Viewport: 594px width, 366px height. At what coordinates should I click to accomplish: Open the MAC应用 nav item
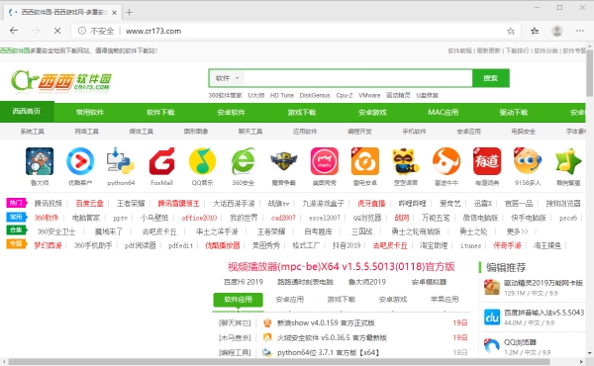point(443,113)
